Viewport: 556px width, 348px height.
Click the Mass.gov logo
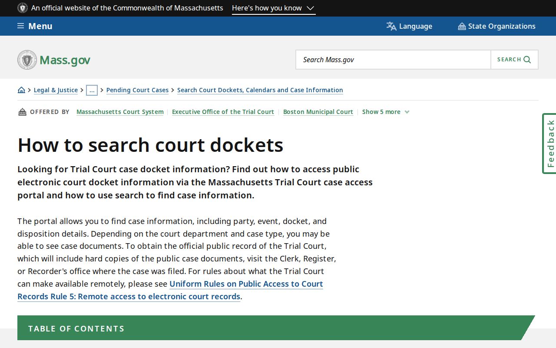click(54, 60)
